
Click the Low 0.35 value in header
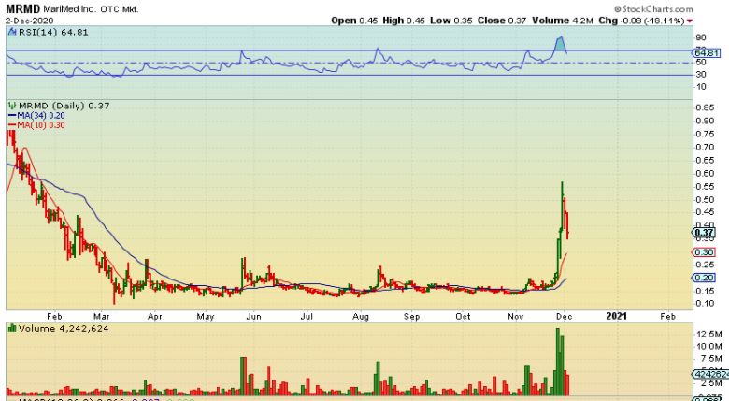451,21
